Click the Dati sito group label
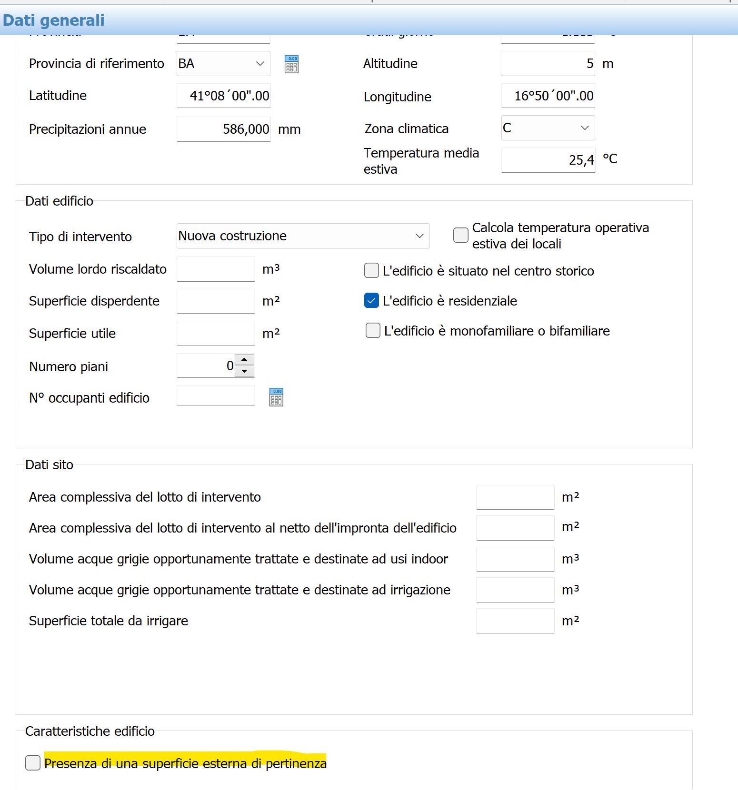This screenshot has height=790, width=738. [x=49, y=464]
